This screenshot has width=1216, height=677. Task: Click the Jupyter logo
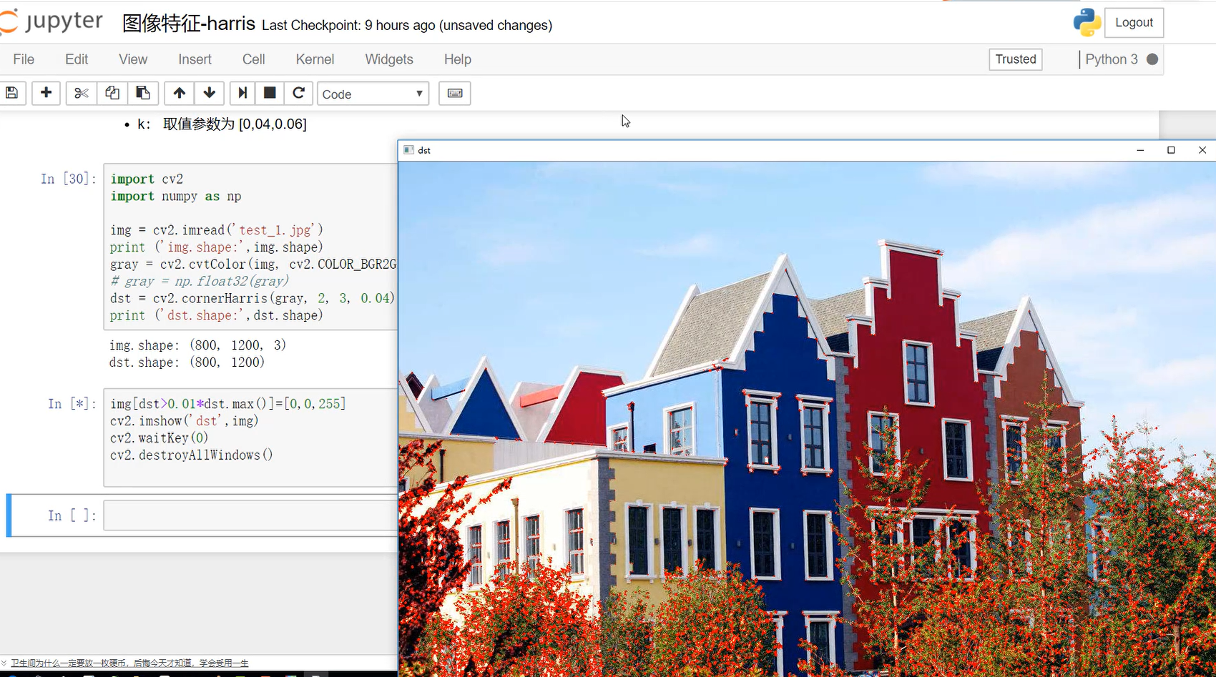coord(52,22)
